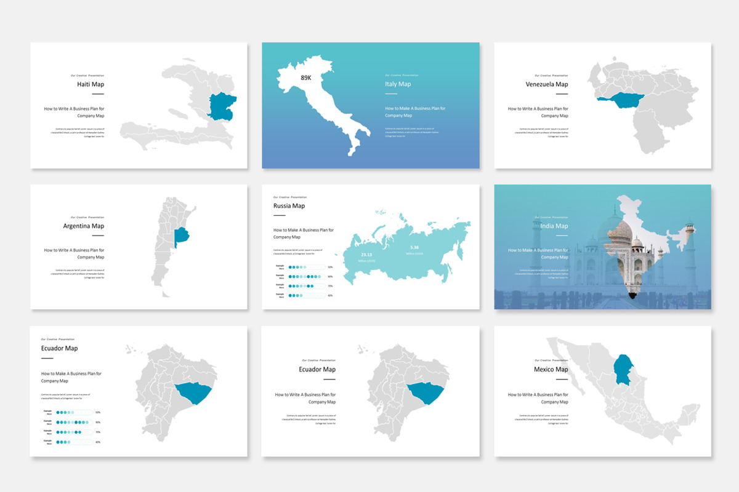The image size is (739, 492).
Task: Click 'Our Creative Presentation' label on Haiti slide
Action: pos(87,75)
